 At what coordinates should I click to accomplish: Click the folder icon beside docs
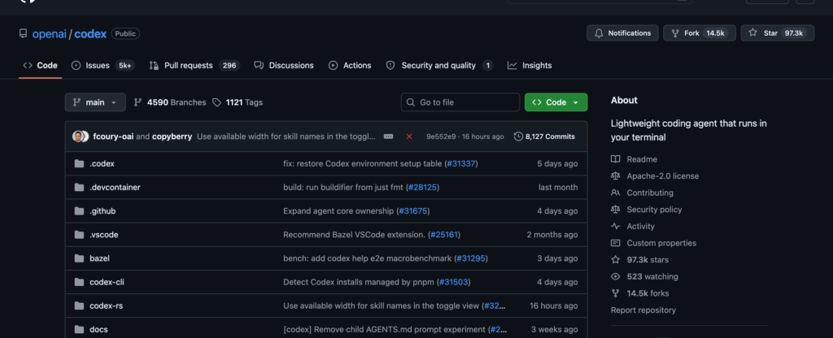point(79,330)
